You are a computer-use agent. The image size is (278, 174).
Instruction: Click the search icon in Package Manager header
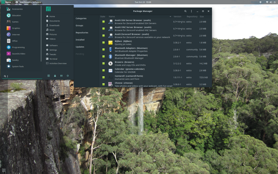pos(186,11)
